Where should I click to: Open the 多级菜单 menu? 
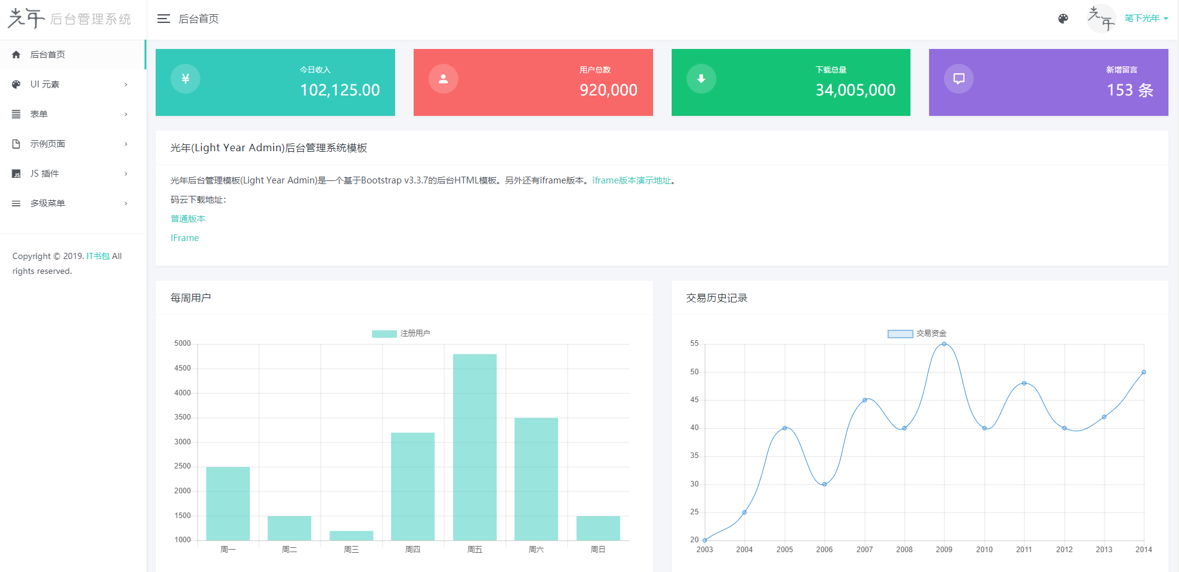click(x=72, y=203)
